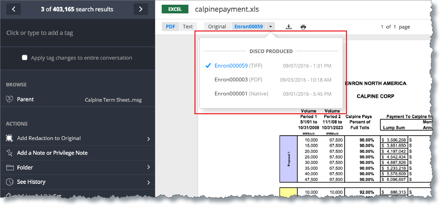Switch to the PDF view tab
This screenshot has width=441, height=206.
(170, 27)
